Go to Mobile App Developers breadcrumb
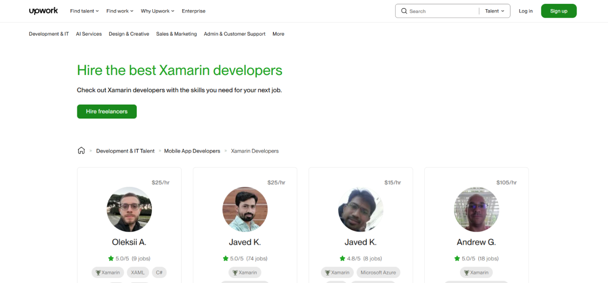This screenshot has height=283, width=608. (x=192, y=151)
